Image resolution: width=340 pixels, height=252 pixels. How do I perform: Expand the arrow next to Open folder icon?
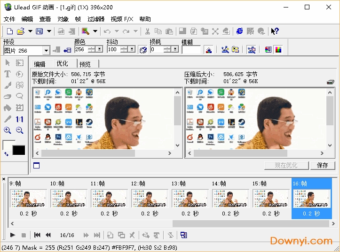point(30,31)
